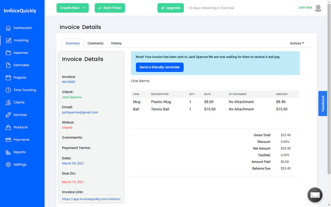The image size is (331, 207).
Task: Go to Dashboard in the sidebar
Action: (22, 28)
